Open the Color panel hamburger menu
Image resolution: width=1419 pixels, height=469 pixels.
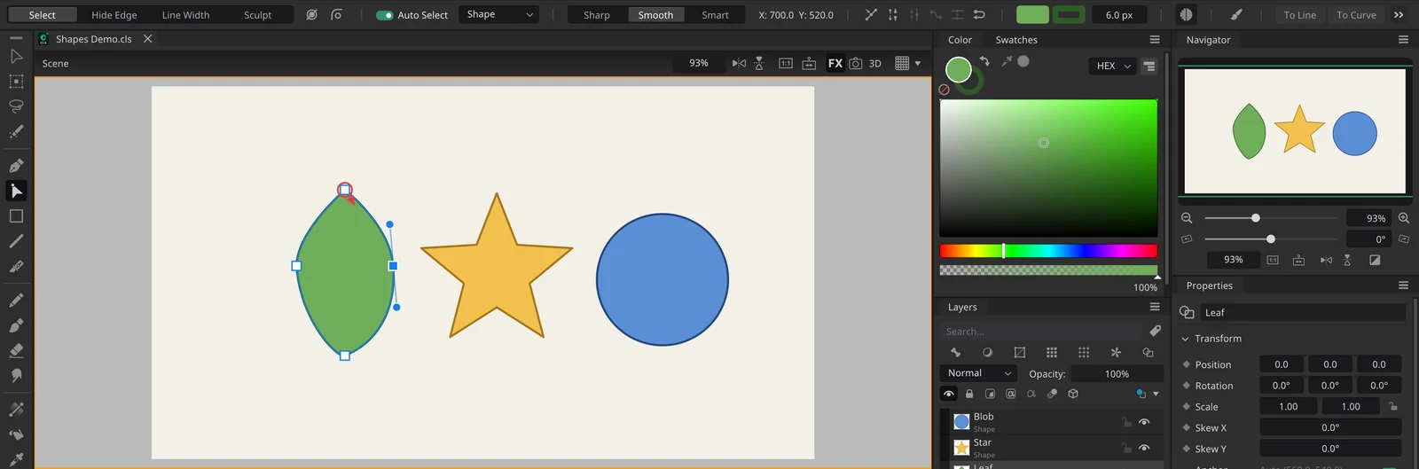(x=1155, y=40)
